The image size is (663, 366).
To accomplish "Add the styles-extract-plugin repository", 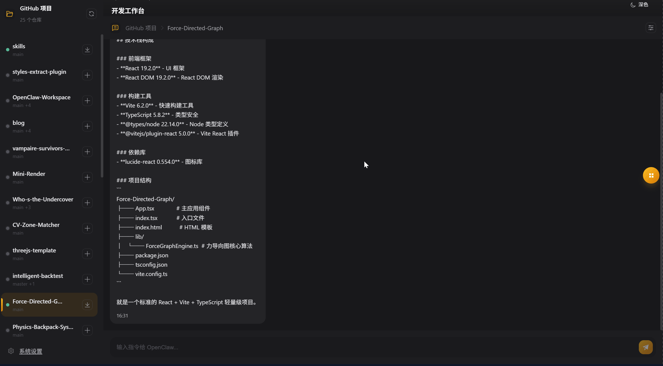I will [x=87, y=75].
